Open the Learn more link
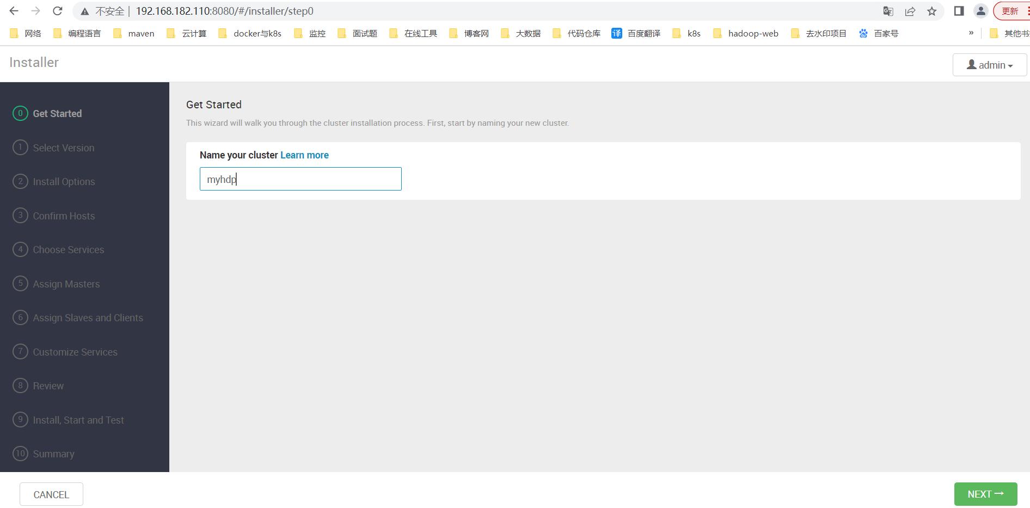The width and height of the screenshot is (1030, 508). pyautogui.click(x=304, y=155)
